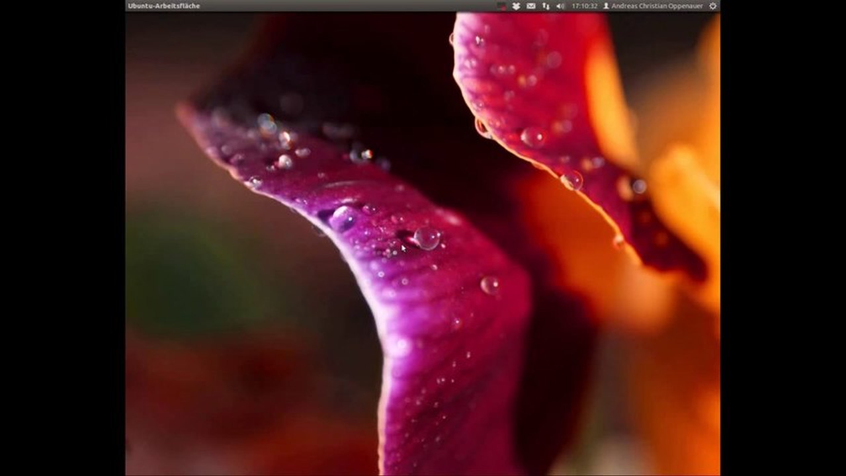Click the Ubuntu-Arbeitsfläche panel title
Viewport: 846px width, 476px height.
click(x=164, y=6)
